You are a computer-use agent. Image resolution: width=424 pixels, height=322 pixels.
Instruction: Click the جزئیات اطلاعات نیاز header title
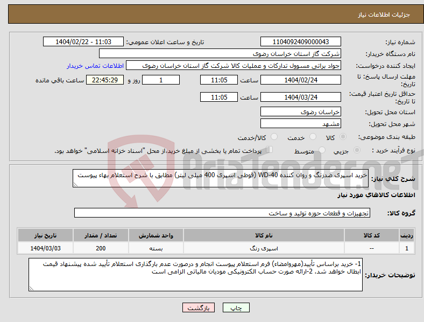tap(384, 15)
